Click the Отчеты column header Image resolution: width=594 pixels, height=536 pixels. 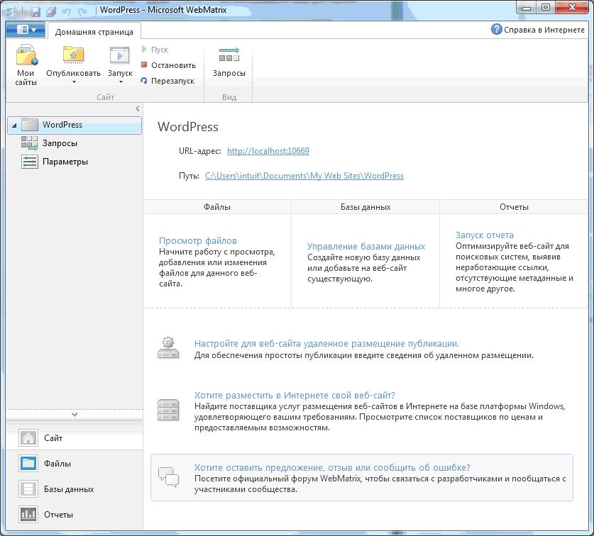point(514,207)
